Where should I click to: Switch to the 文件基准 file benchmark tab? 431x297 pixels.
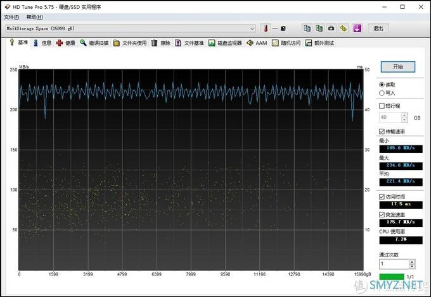coord(190,43)
